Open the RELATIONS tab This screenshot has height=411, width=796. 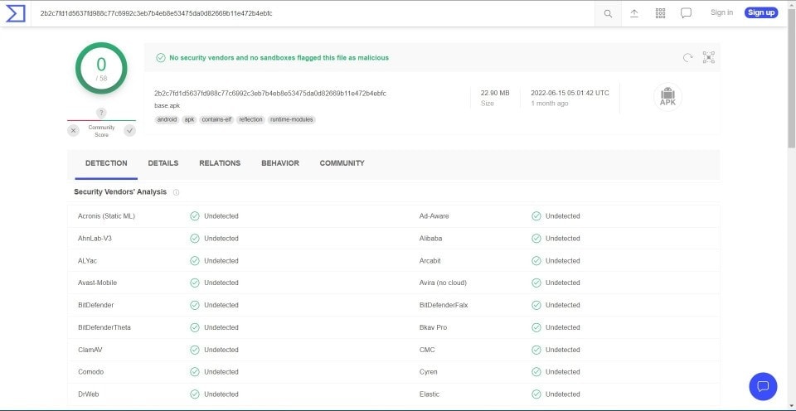pos(220,163)
